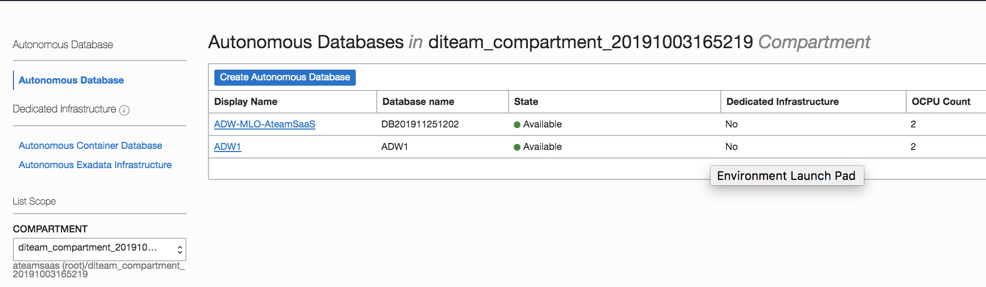Go to Autonomous Container Database
Screen dimensions: 986x287
click(90, 146)
